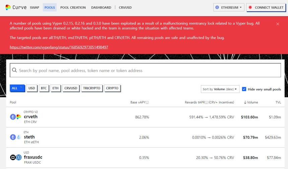The height and width of the screenshot is (169, 288).
Task: Click the fraxusdc pool token icons
Action: [15, 157]
